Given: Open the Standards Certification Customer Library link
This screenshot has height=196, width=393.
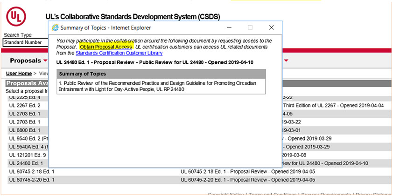Looking at the screenshot, I should point(119,53).
